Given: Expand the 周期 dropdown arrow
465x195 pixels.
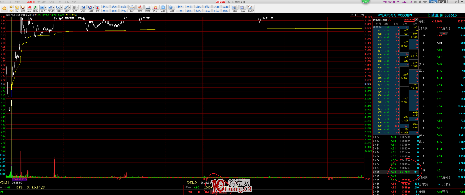Looking at the screenshot, I should (61, 7).
